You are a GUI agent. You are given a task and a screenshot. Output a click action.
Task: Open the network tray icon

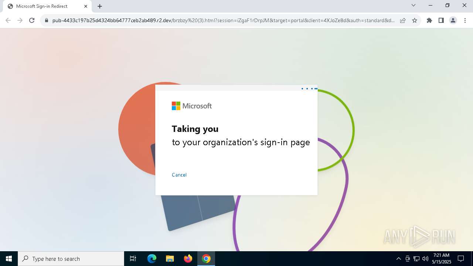416,259
